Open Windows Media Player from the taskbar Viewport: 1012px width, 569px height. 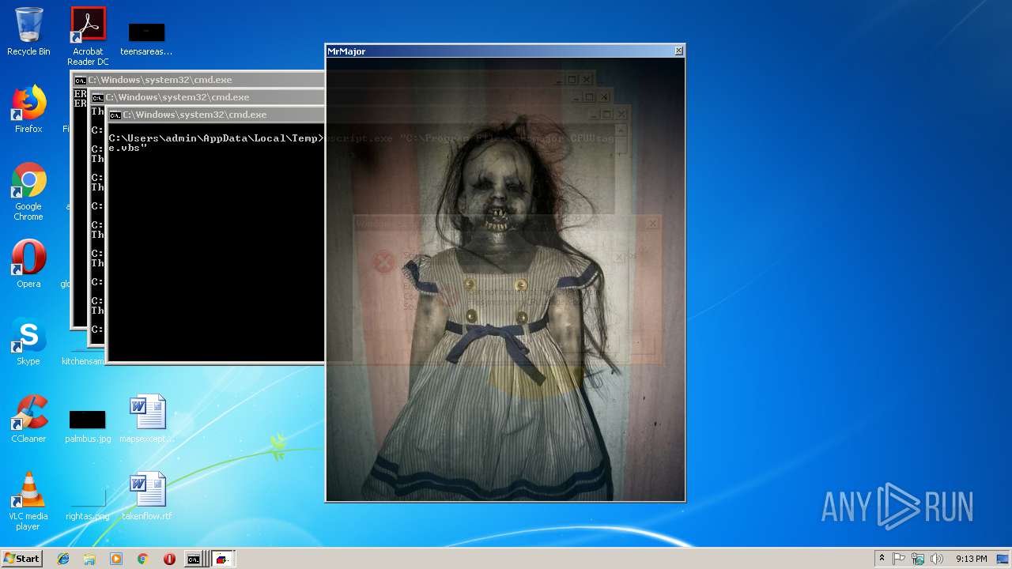116,559
